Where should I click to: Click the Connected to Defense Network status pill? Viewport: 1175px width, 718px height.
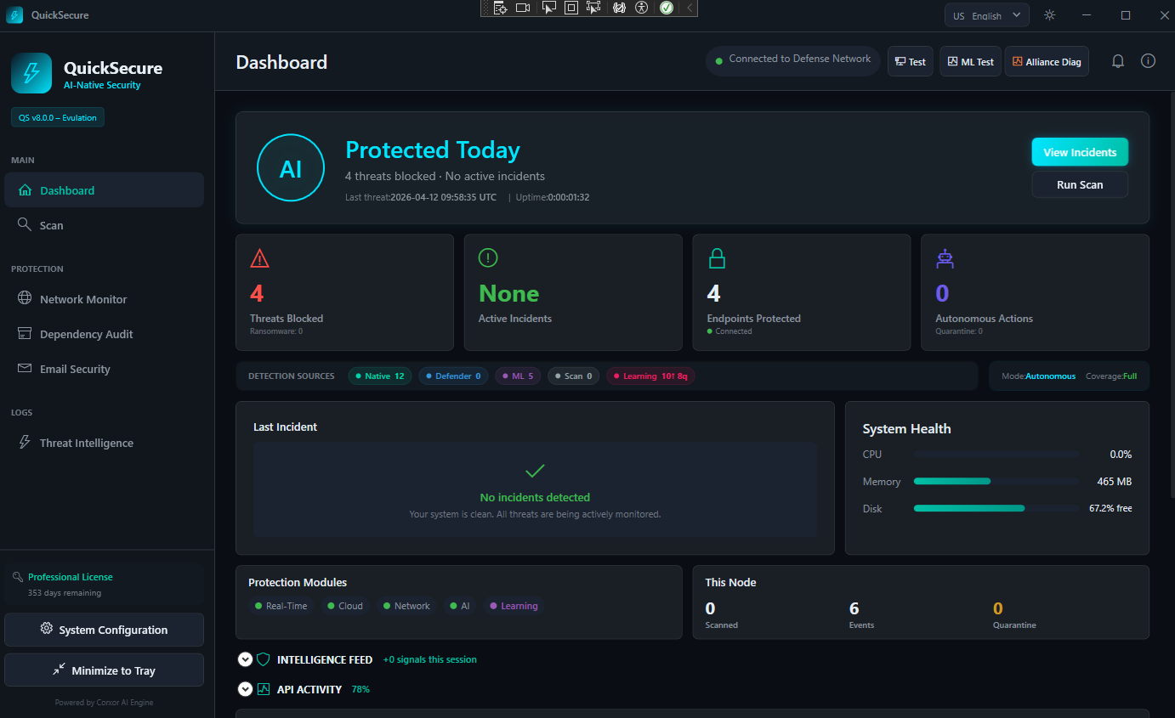pyautogui.click(x=792, y=59)
